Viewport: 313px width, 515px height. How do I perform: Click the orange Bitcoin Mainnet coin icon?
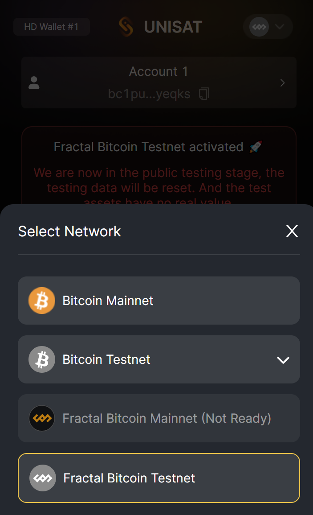coord(42,301)
